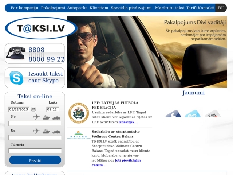Click the Tālrunis phone field
This screenshot has width=233, height=175.
pyautogui.click(x=35, y=151)
